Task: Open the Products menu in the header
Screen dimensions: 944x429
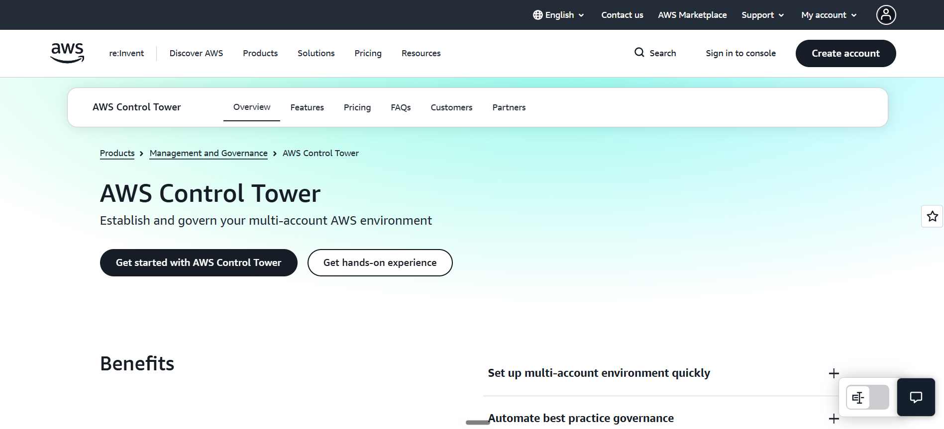Action: (x=260, y=53)
